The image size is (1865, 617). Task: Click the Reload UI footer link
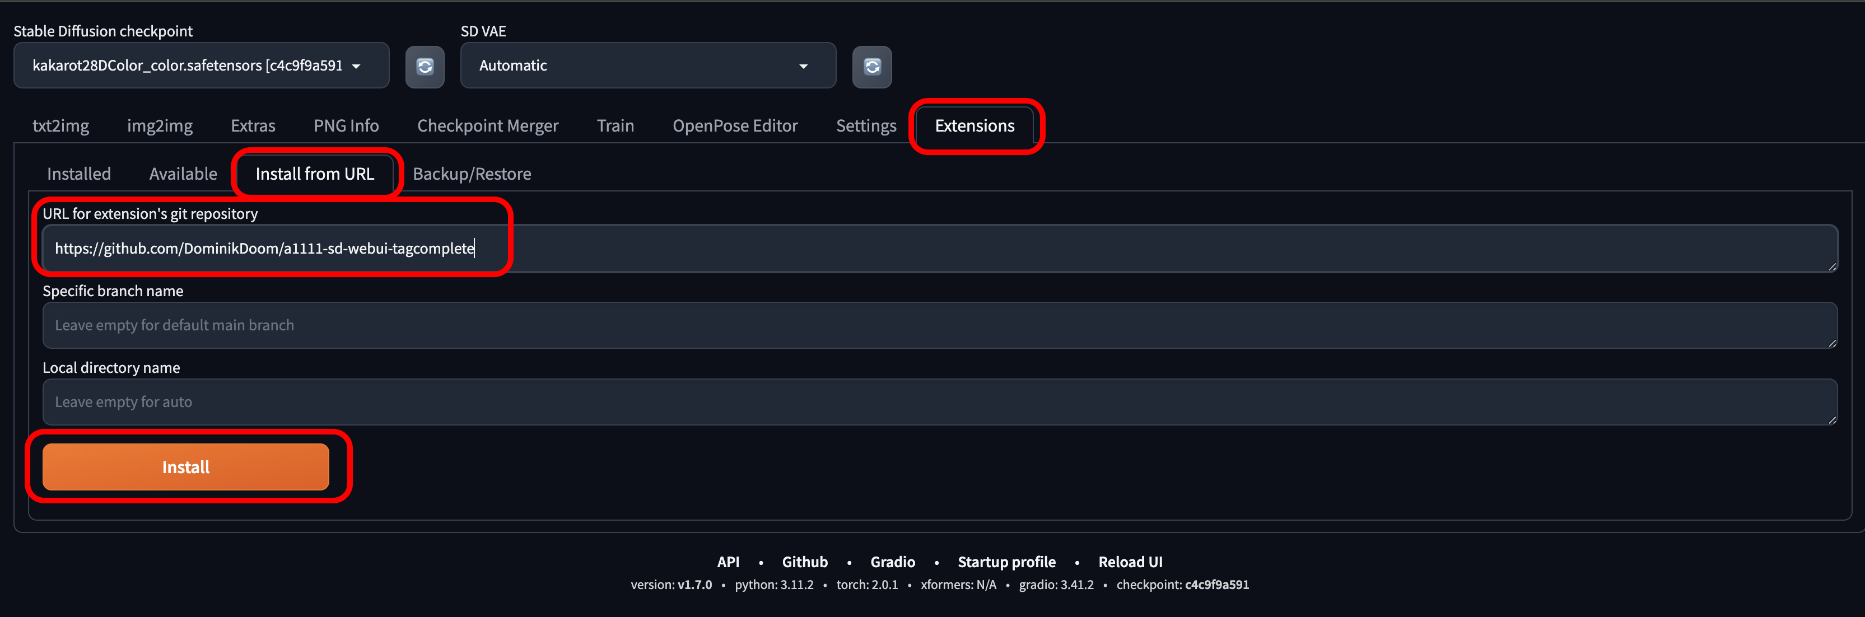coord(1130,562)
